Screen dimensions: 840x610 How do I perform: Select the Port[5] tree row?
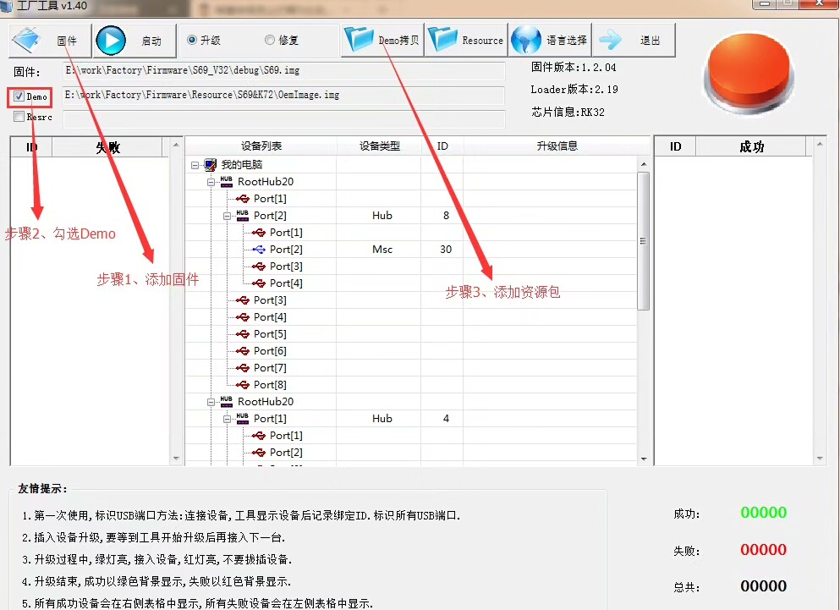(411, 334)
